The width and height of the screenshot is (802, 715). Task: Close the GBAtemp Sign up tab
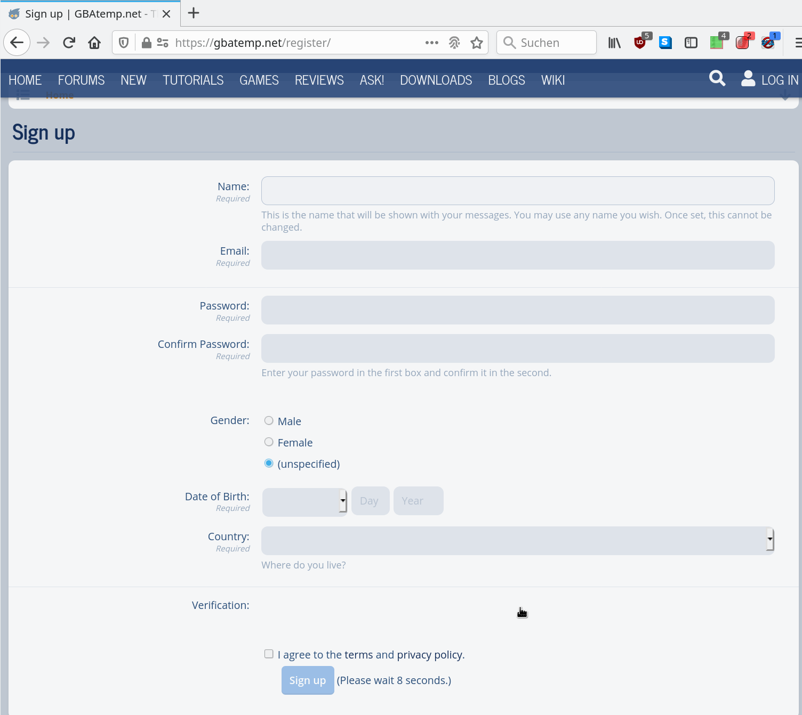point(166,14)
